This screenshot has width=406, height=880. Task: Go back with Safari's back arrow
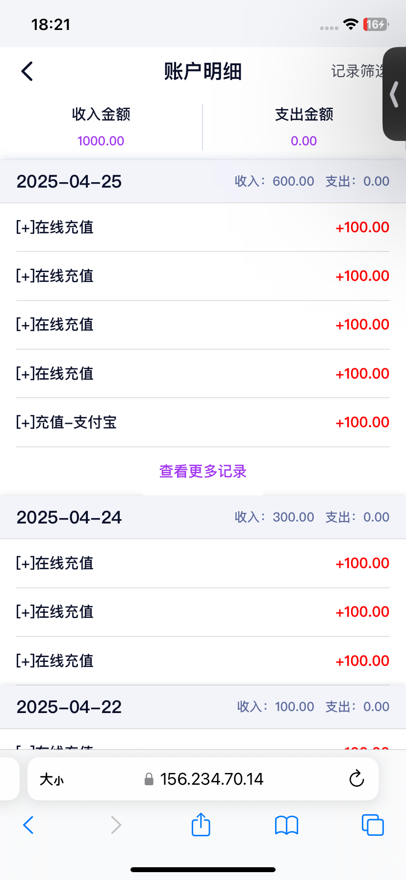(x=28, y=825)
